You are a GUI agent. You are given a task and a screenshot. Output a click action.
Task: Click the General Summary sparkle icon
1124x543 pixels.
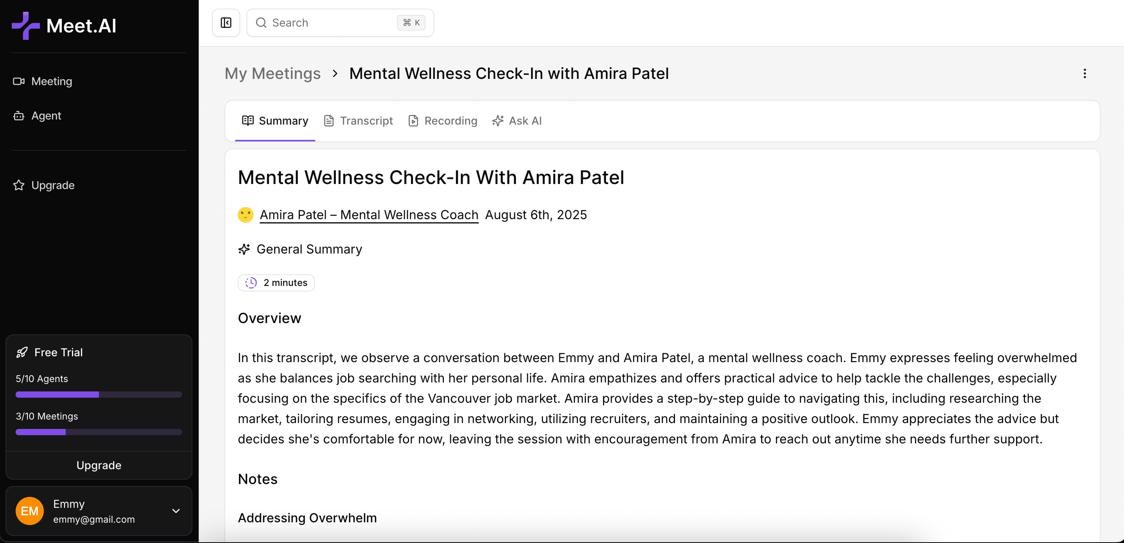point(244,249)
